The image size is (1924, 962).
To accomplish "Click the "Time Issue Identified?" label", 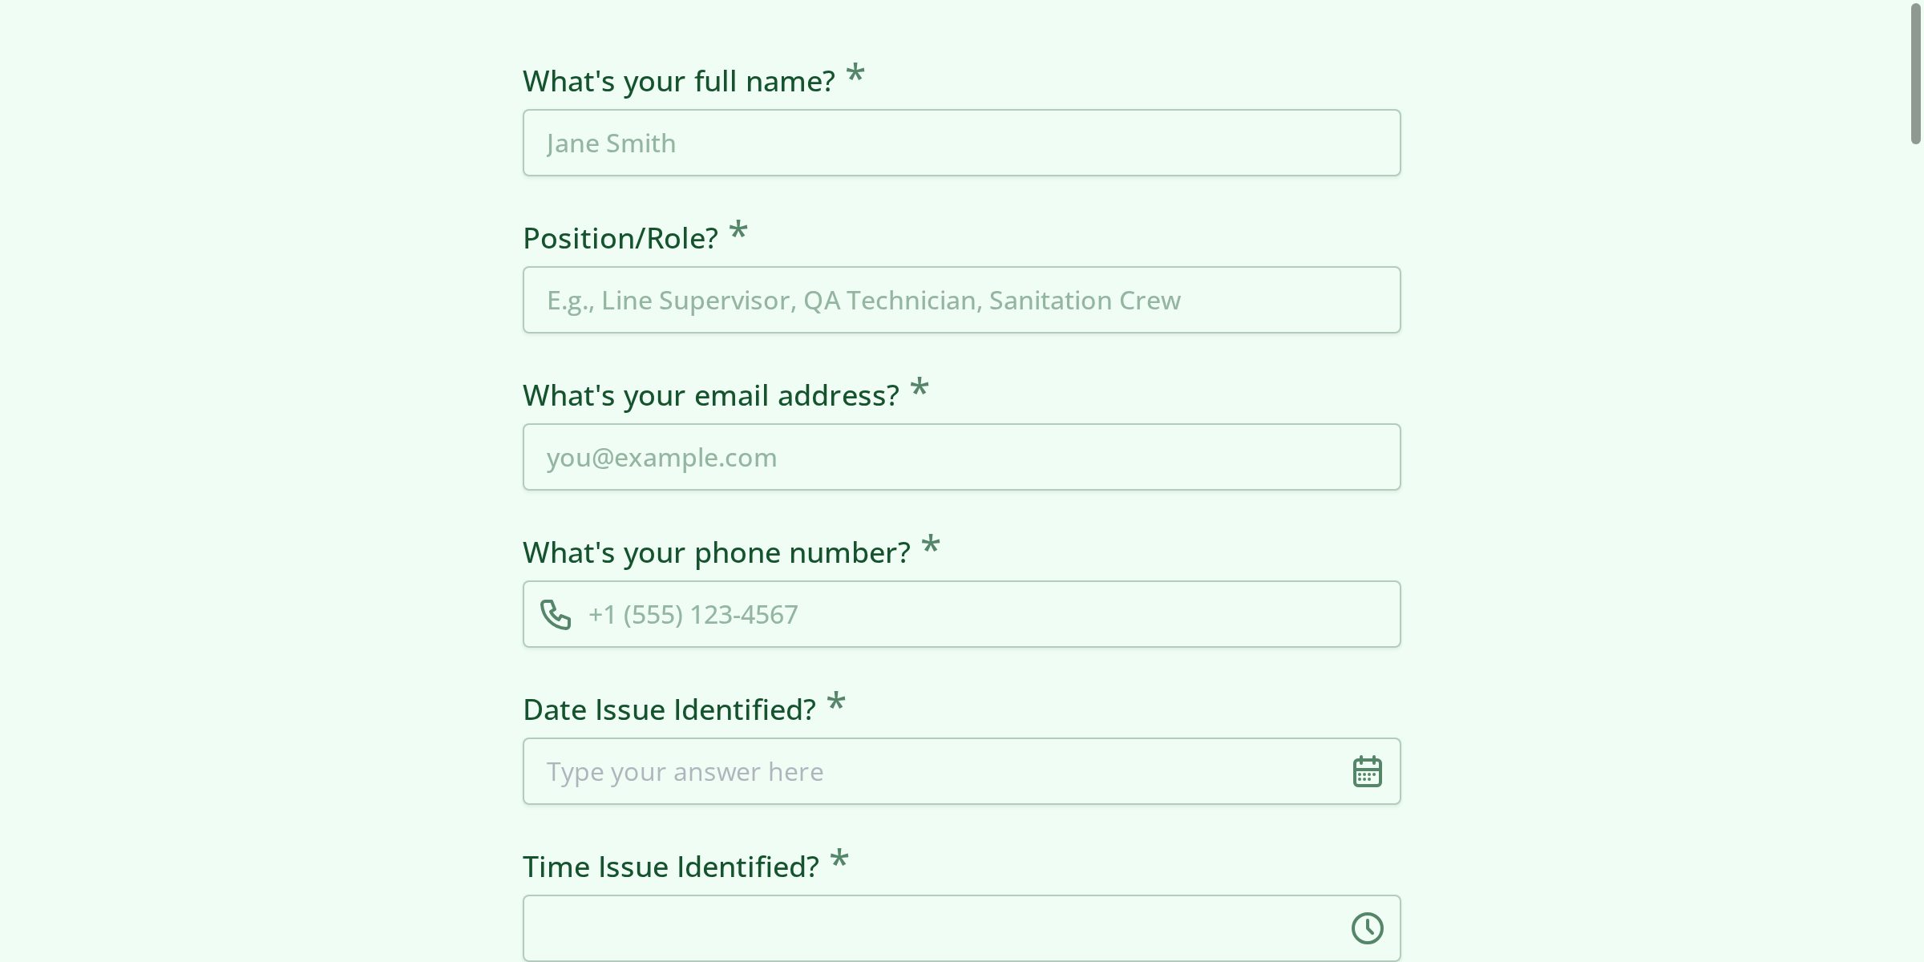I will click(670, 867).
